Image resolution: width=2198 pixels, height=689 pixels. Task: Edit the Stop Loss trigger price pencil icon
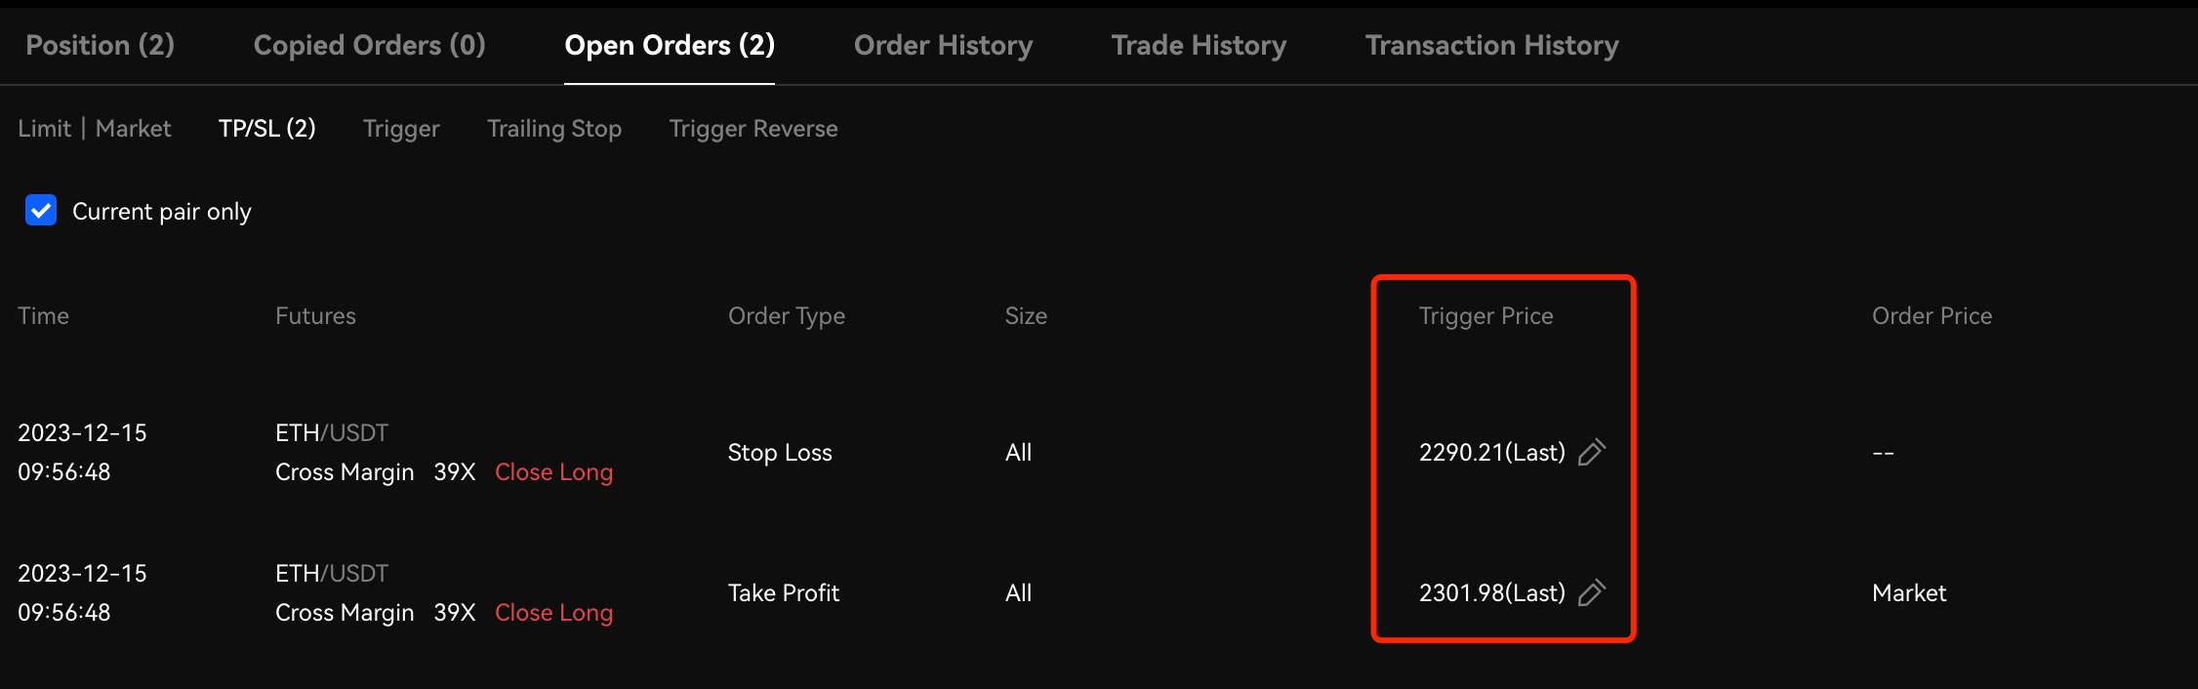tap(1592, 452)
